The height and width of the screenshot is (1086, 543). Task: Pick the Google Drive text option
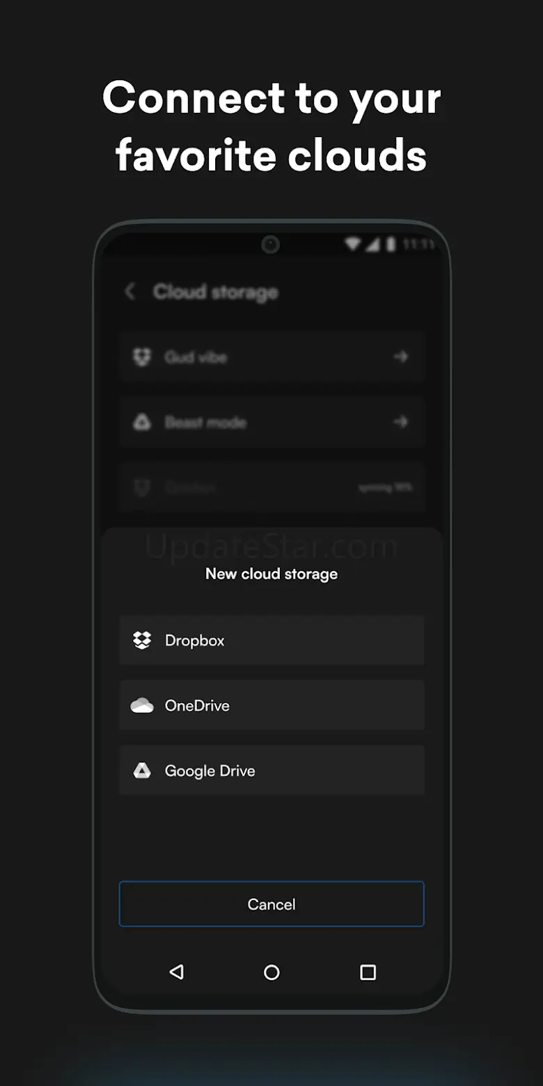click(210, 771)
